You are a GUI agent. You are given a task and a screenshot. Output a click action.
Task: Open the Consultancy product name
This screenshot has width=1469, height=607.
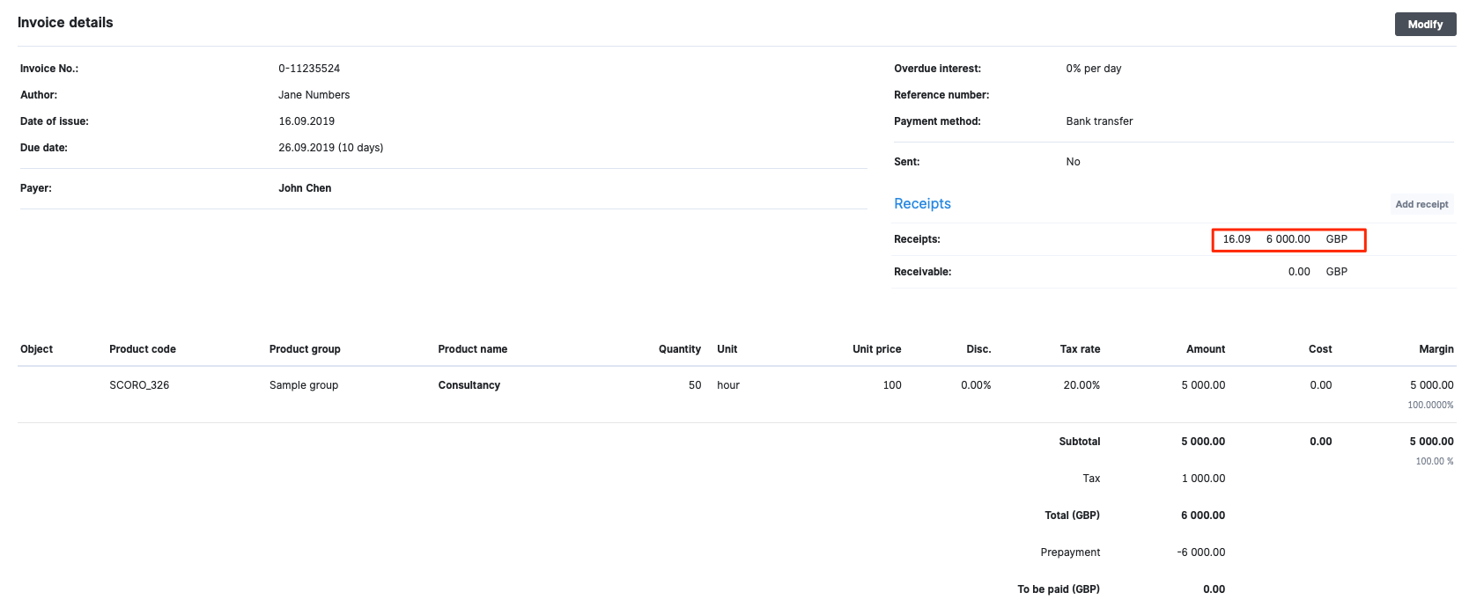(x=469, y=385)
